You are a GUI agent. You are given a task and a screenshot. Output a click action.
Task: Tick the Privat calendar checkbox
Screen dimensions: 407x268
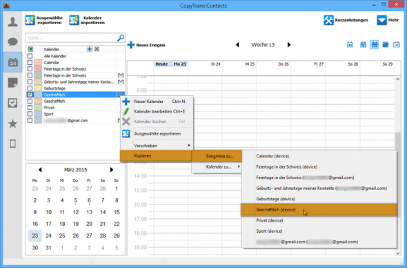point(30,107)
